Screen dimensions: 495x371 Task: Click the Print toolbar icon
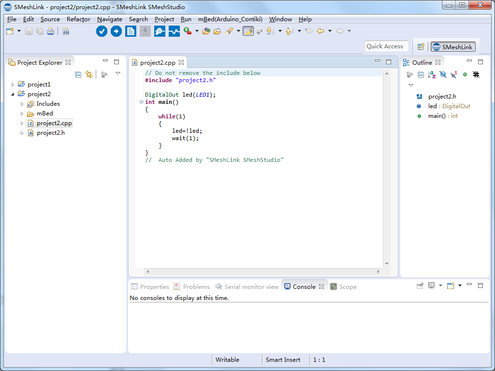(x=50, y=31)
